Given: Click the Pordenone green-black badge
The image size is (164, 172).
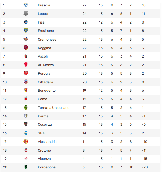Looking at the screenshot, I should pos(26,167).
